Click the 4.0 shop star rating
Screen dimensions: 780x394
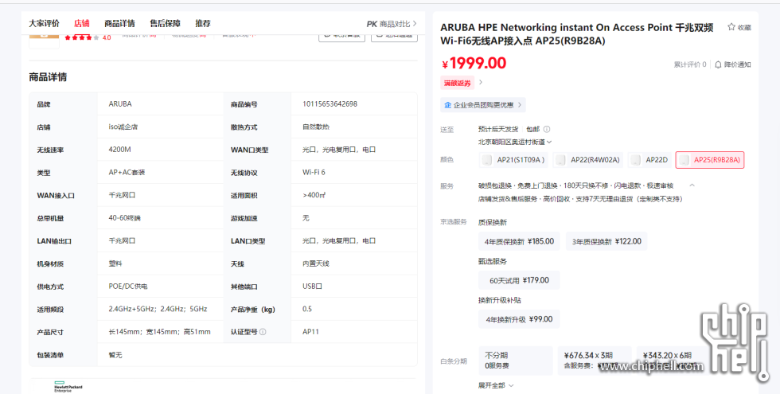[88, 37]
